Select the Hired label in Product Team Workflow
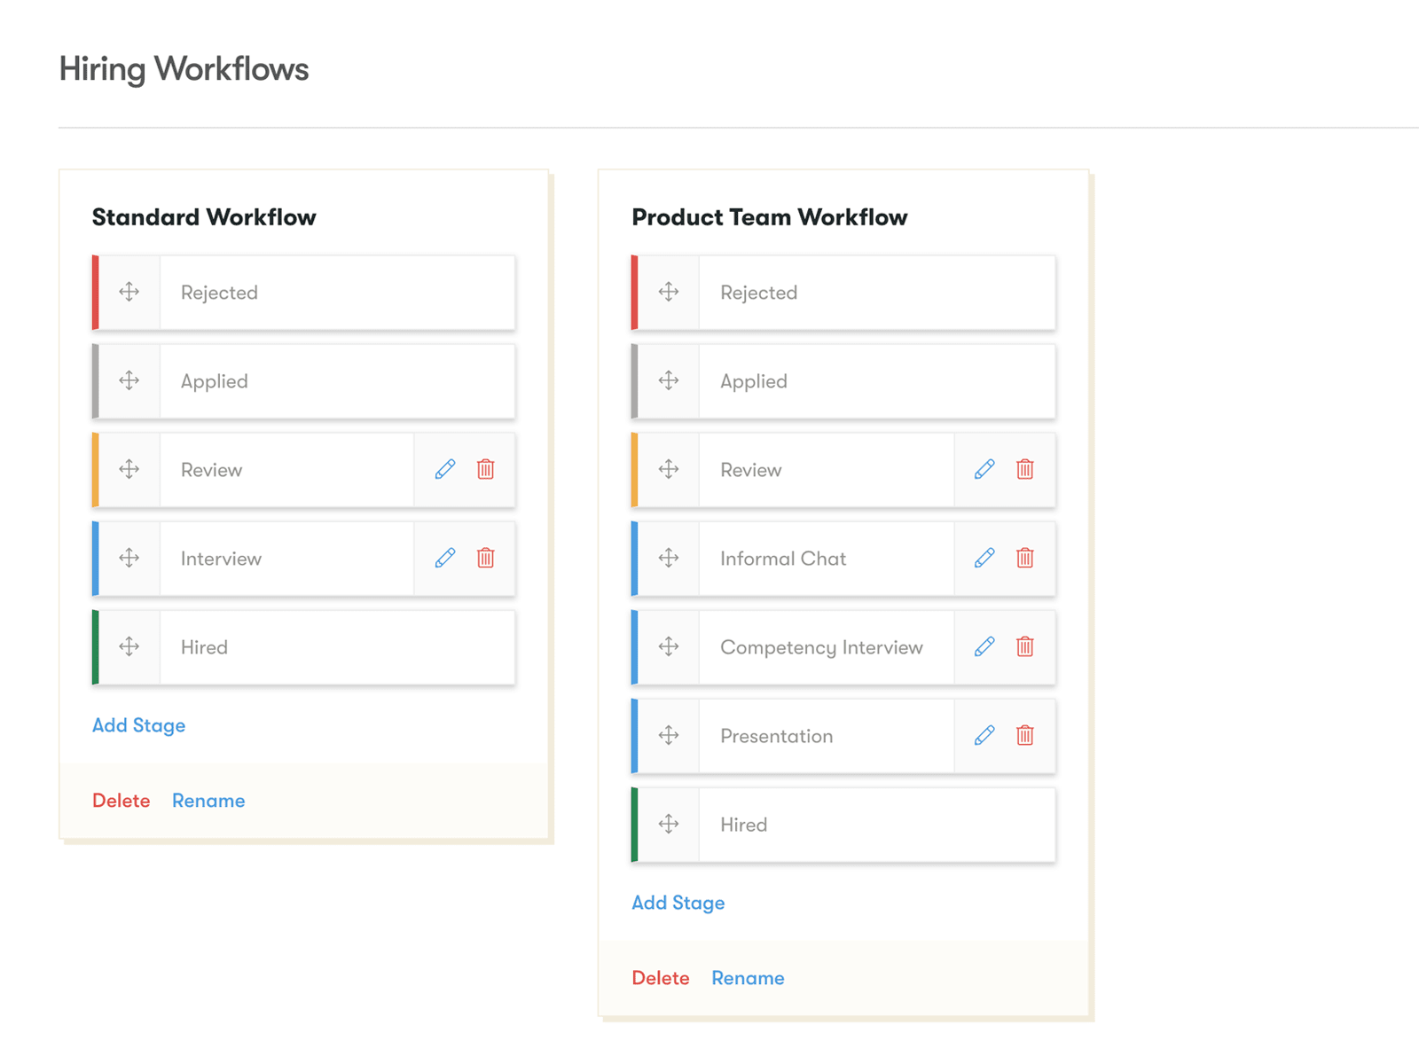Viewport: 1419px width, 1064px height. point(743,825)
